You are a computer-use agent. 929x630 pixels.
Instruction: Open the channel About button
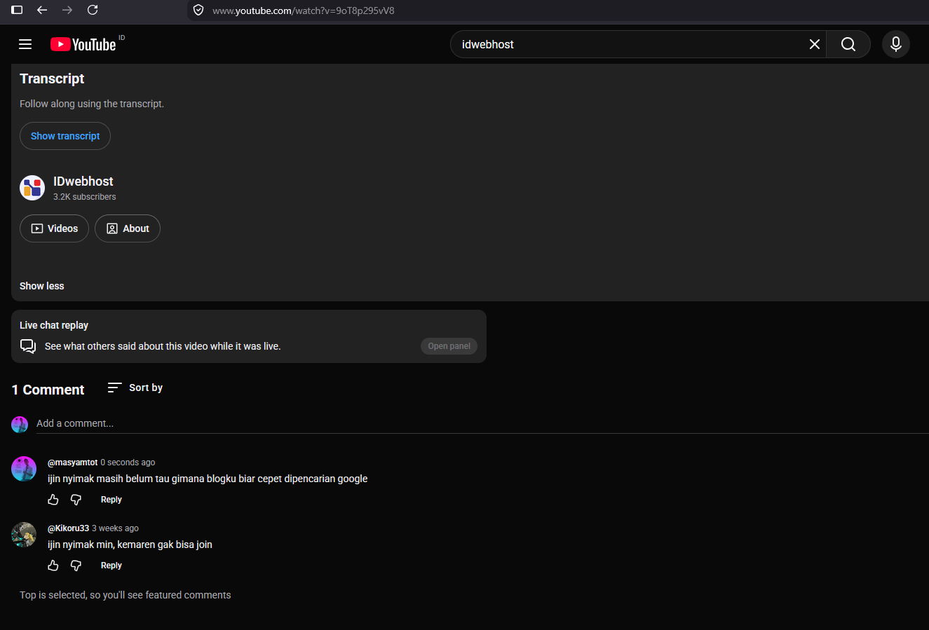[128, 228]
